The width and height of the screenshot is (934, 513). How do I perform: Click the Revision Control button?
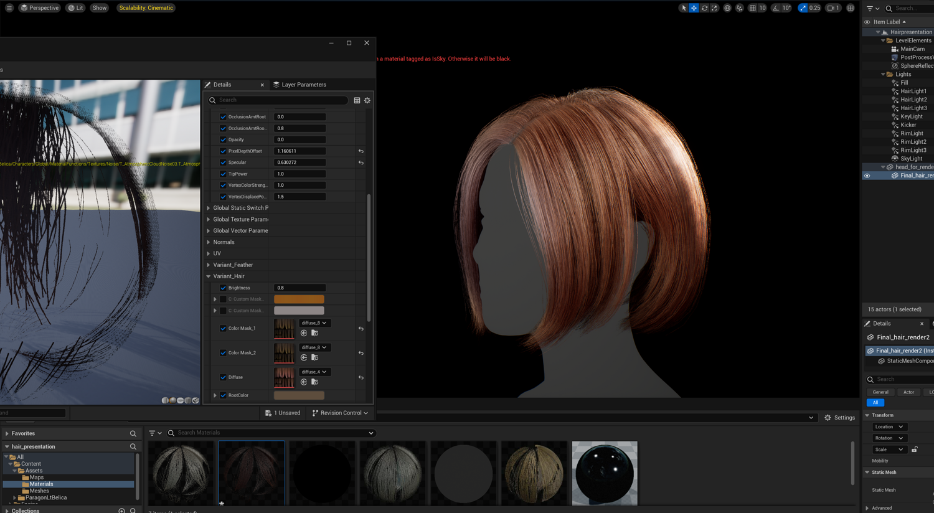point(340,413)
